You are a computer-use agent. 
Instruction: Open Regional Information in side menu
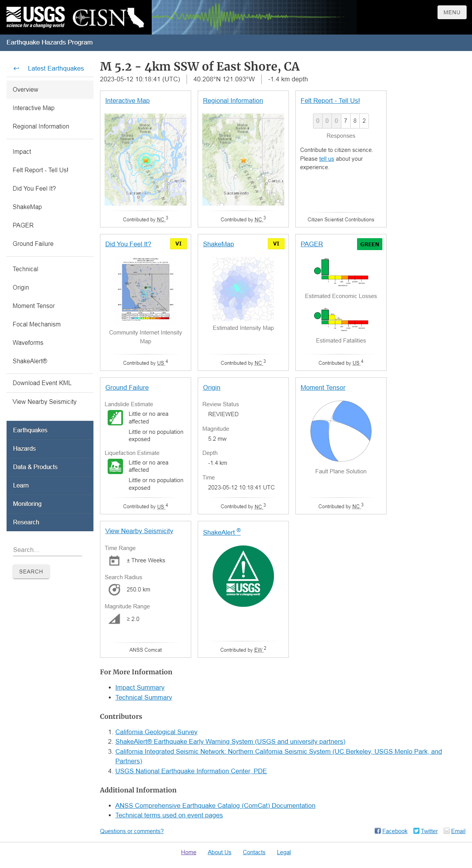pos(50,126)
